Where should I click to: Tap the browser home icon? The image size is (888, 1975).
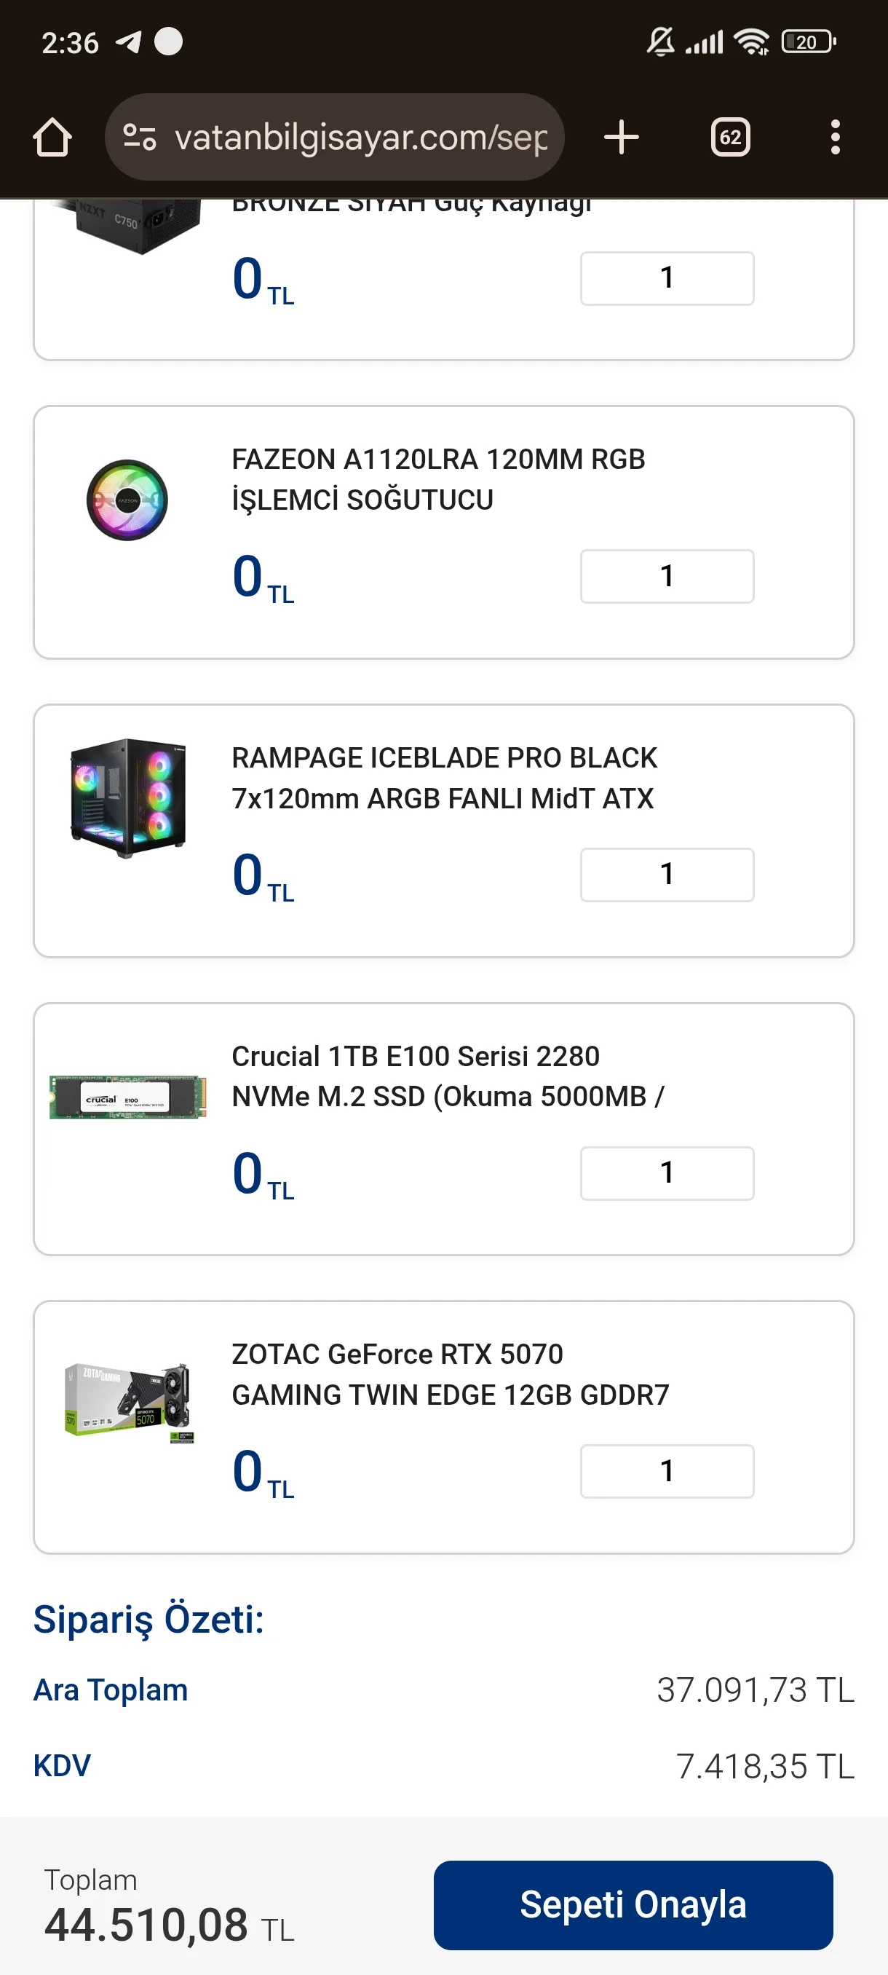click(x=52, y=138)
